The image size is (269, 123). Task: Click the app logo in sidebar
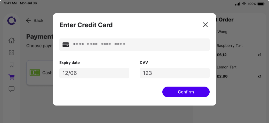(12, 20)
